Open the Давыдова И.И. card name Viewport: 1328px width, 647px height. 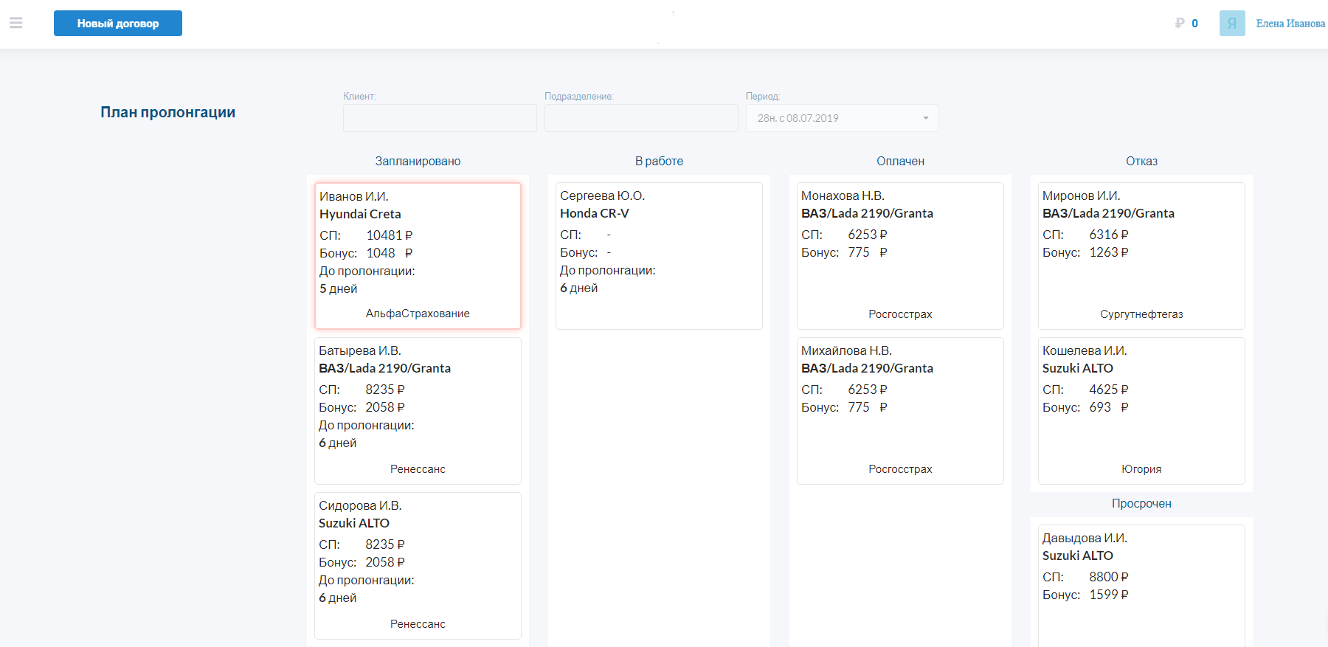pyautogui.click(x=1085, y=538)
